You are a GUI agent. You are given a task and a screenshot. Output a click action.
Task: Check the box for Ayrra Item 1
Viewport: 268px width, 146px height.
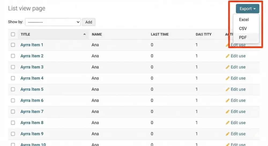(x=13, y=45)
